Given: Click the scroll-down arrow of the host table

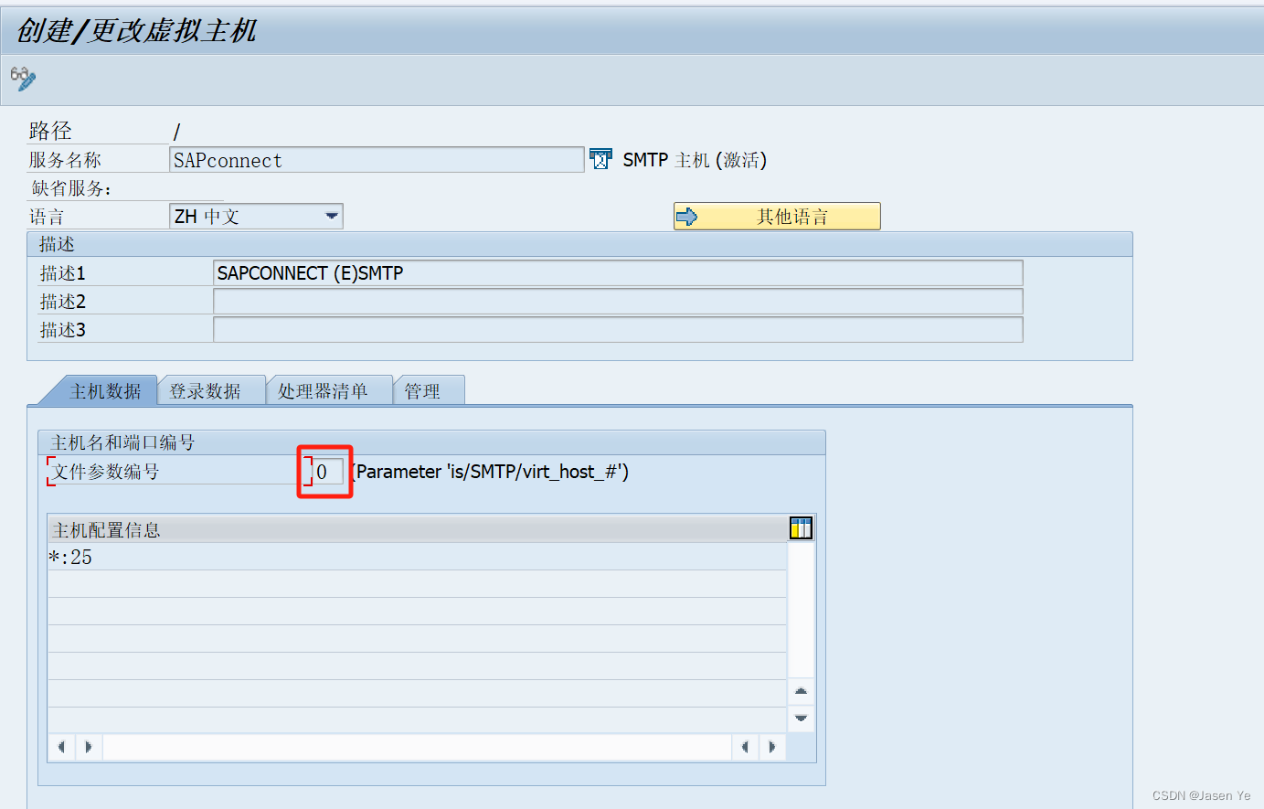Looking at the screenshot, I should [x=800, y=719].
